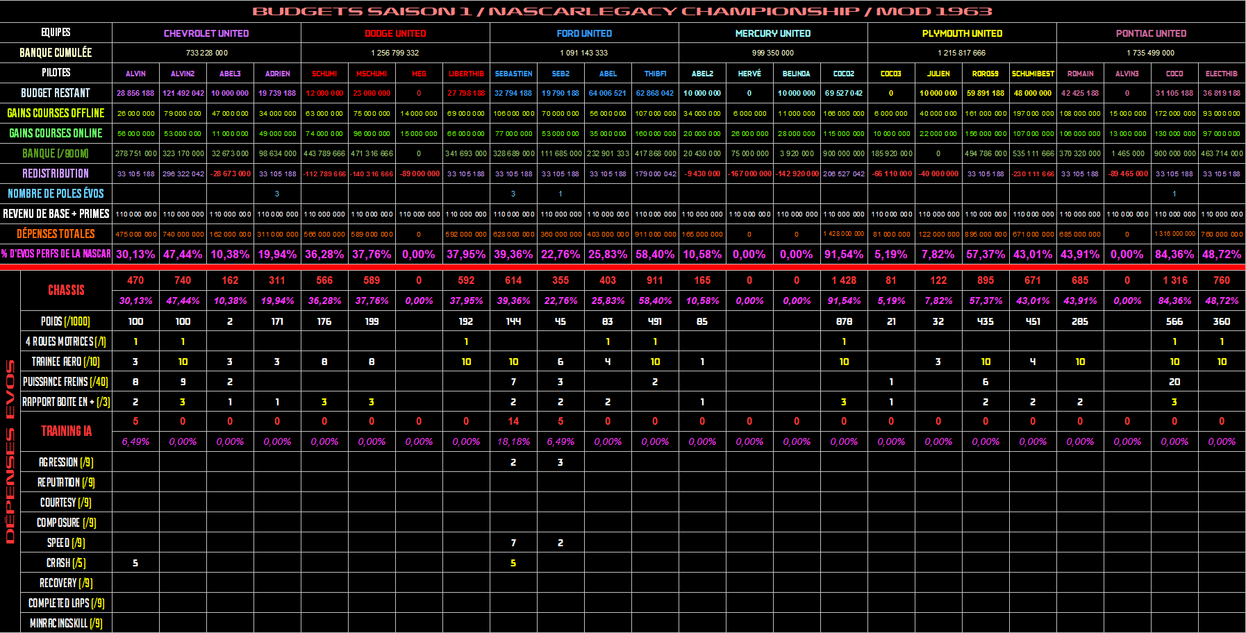Click the REDISTRIBUTION row label
Viewport: 1246px width, 633px height.
coord(56,174)
